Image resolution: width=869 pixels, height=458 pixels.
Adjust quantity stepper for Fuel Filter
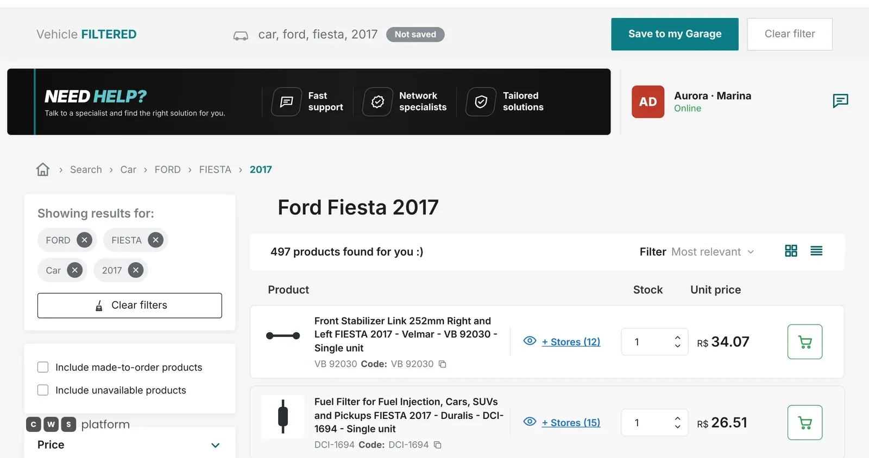(677, 422)
